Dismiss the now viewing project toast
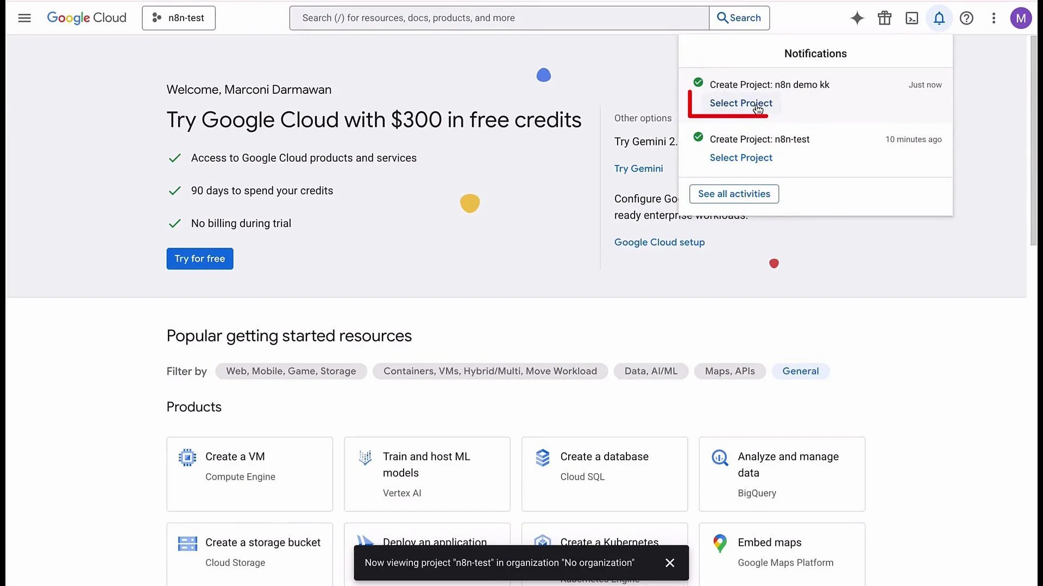Screen dimensions: 1043x586 tap(670, 563)
